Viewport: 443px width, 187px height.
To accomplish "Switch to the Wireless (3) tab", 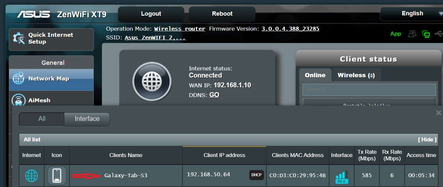I will tap(356, 75).
